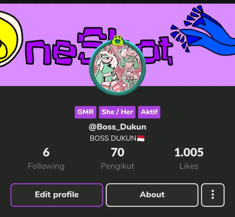Tap the Pengikut label text
235x217 pixels.
click(x=117, y=166)
